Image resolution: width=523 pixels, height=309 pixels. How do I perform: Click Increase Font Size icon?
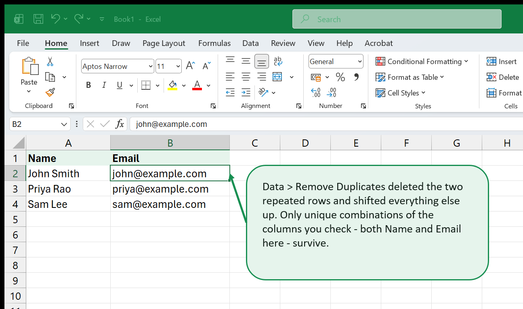coord(190,66)
